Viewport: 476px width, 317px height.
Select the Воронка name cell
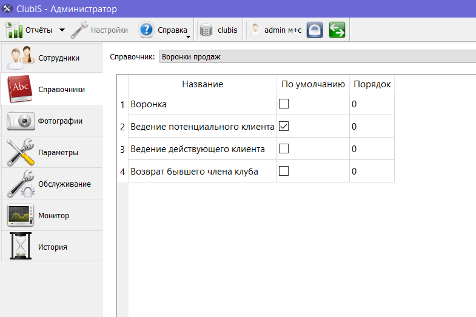click(203, 104)
